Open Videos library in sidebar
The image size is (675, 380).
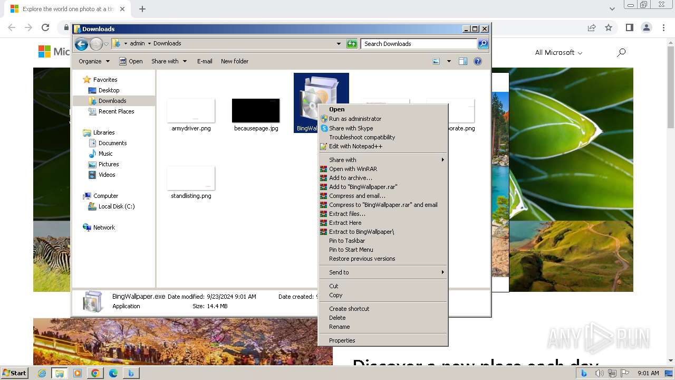[107, 175]
